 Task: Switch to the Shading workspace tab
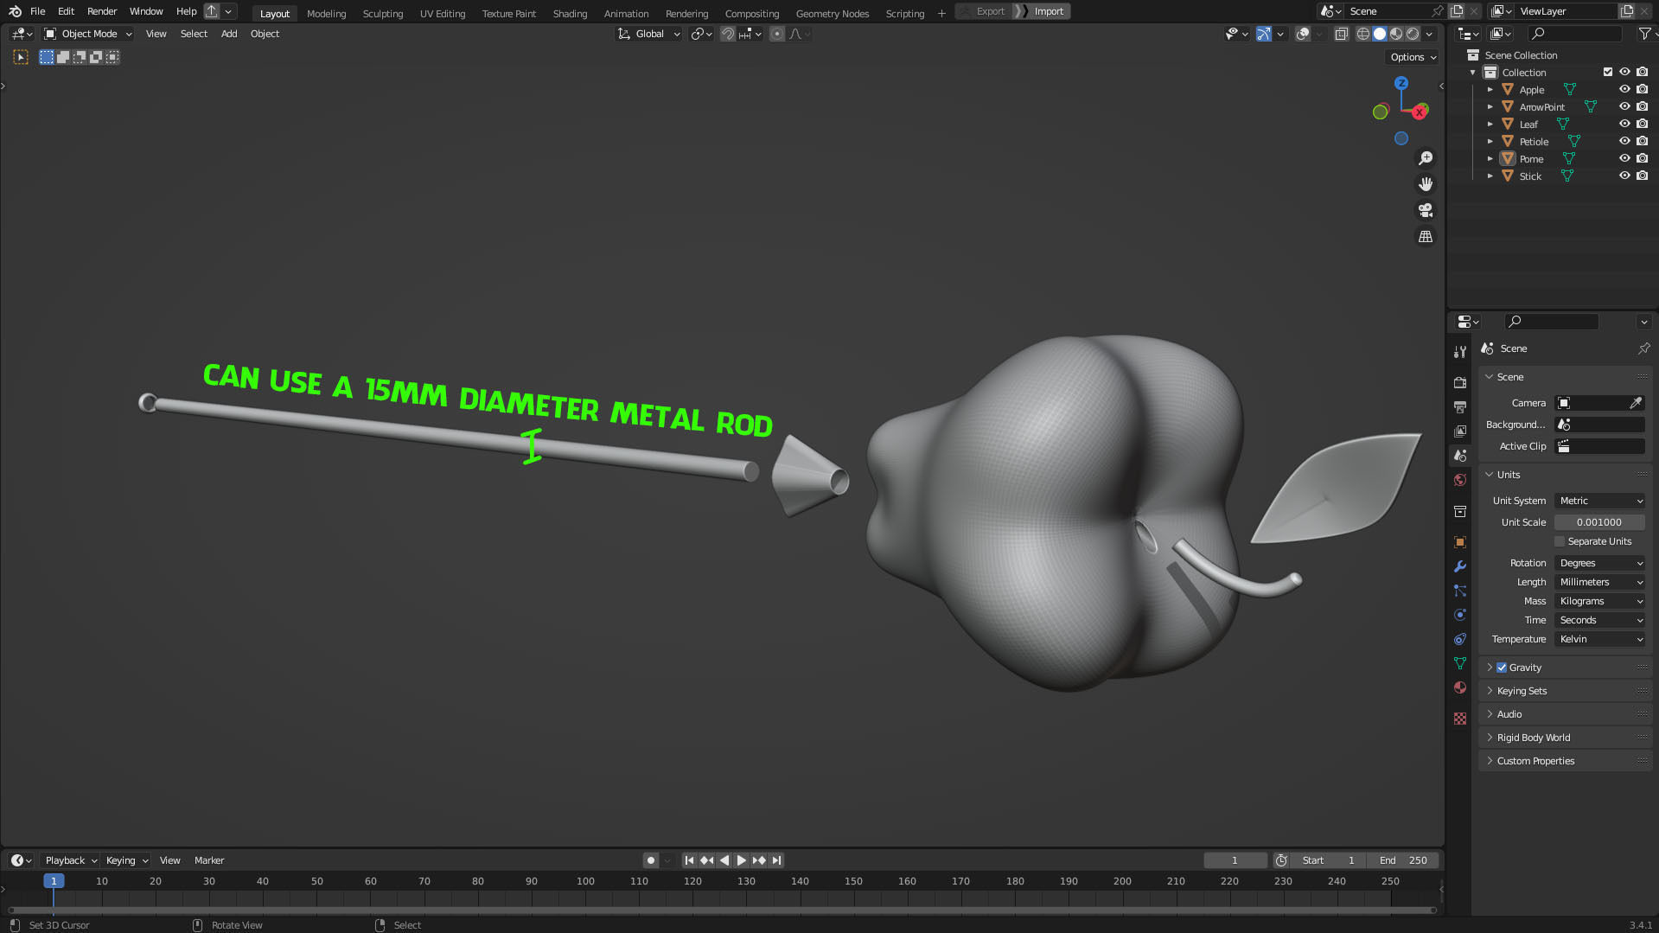570,13
